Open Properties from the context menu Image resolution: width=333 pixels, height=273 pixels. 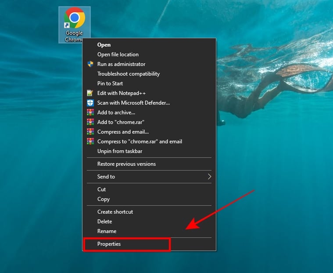149,244
